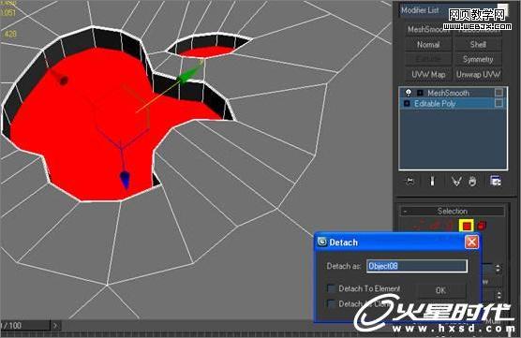Select Border sub-object level icon
This screenshot has width=521, height=338.
click(x=449, y=226)
